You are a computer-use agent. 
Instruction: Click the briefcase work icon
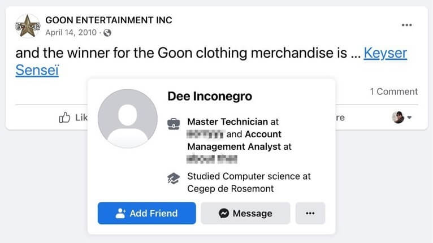click(x=174, y=124)
